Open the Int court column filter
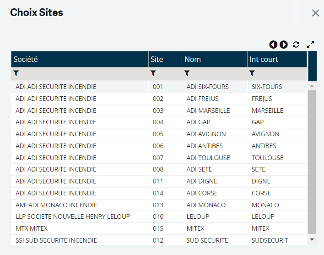Viewport: 324px width, 255px height. pos(252,73)
